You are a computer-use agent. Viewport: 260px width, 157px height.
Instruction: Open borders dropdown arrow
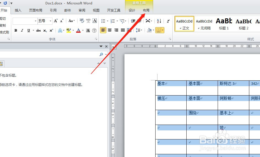coord(163,30)
